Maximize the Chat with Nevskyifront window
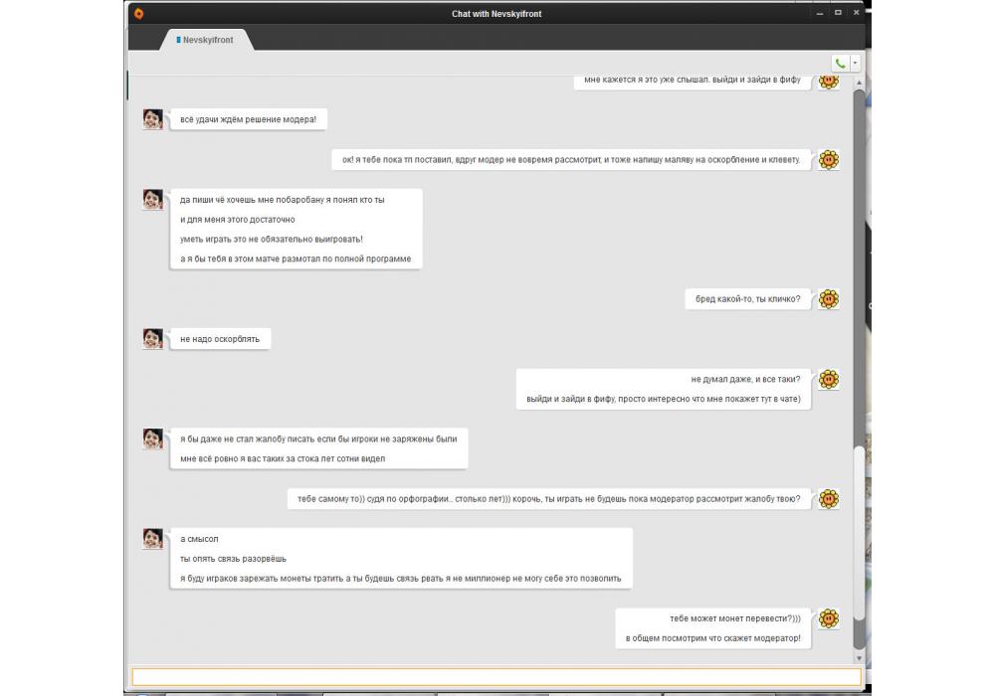 point(838,13)
